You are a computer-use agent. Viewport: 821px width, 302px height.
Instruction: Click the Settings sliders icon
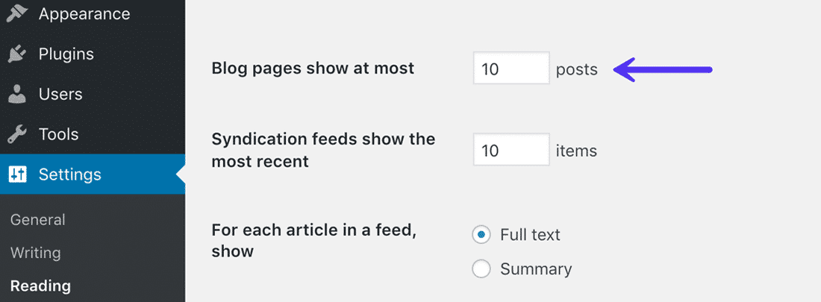coord(17,174)
